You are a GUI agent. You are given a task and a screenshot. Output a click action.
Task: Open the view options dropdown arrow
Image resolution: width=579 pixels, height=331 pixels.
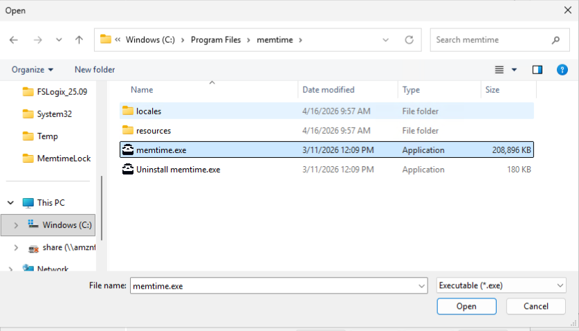514,69
